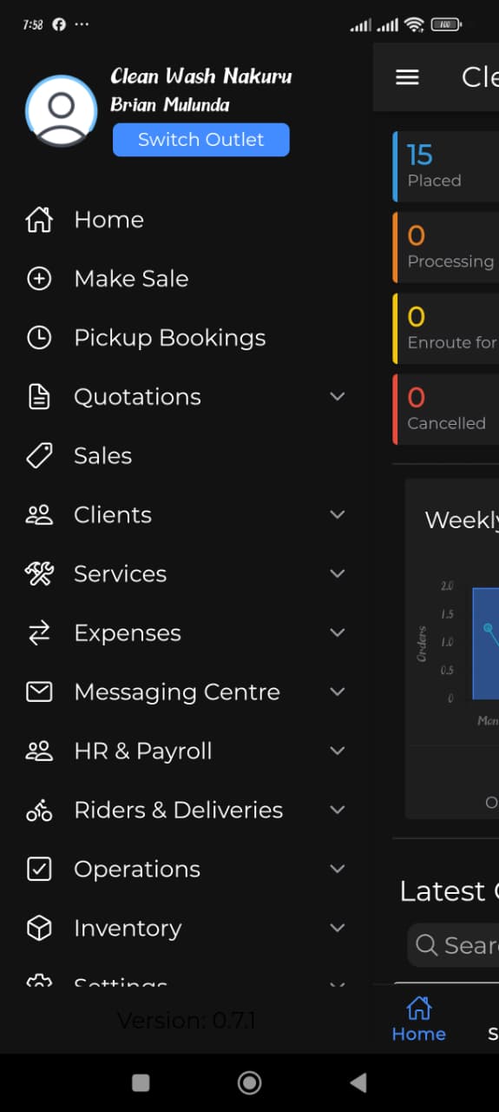The height and width of the screenshot is (1112, 499).
Task: Click the Messaging Centre envelope icon
Action: click(x=39, y=692)
